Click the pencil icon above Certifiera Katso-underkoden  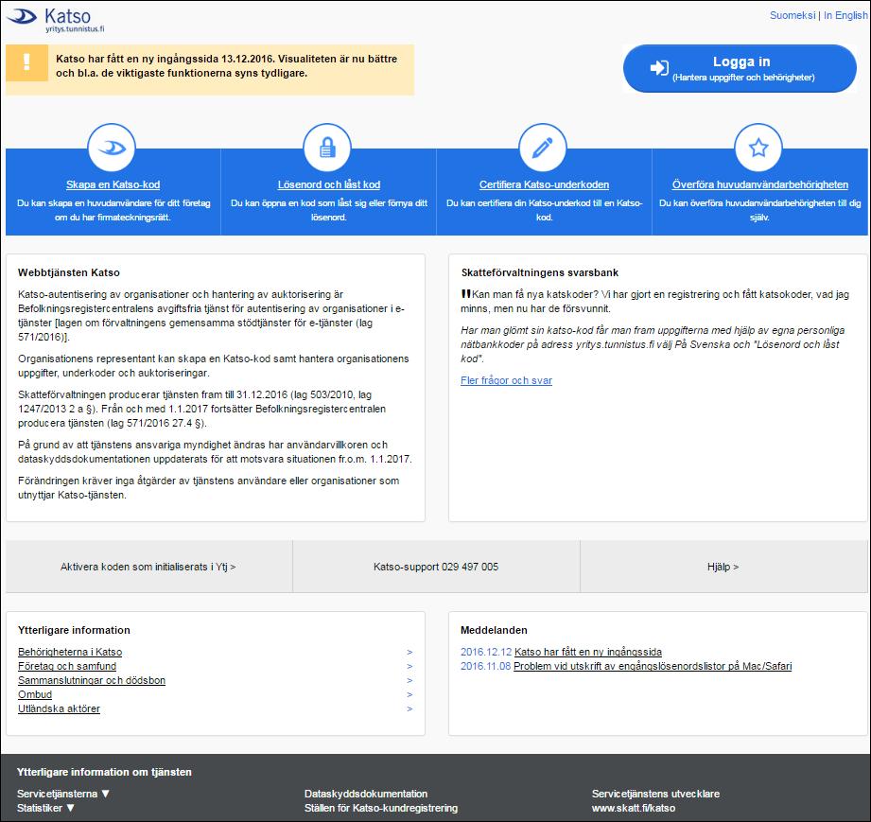point(543,148)
